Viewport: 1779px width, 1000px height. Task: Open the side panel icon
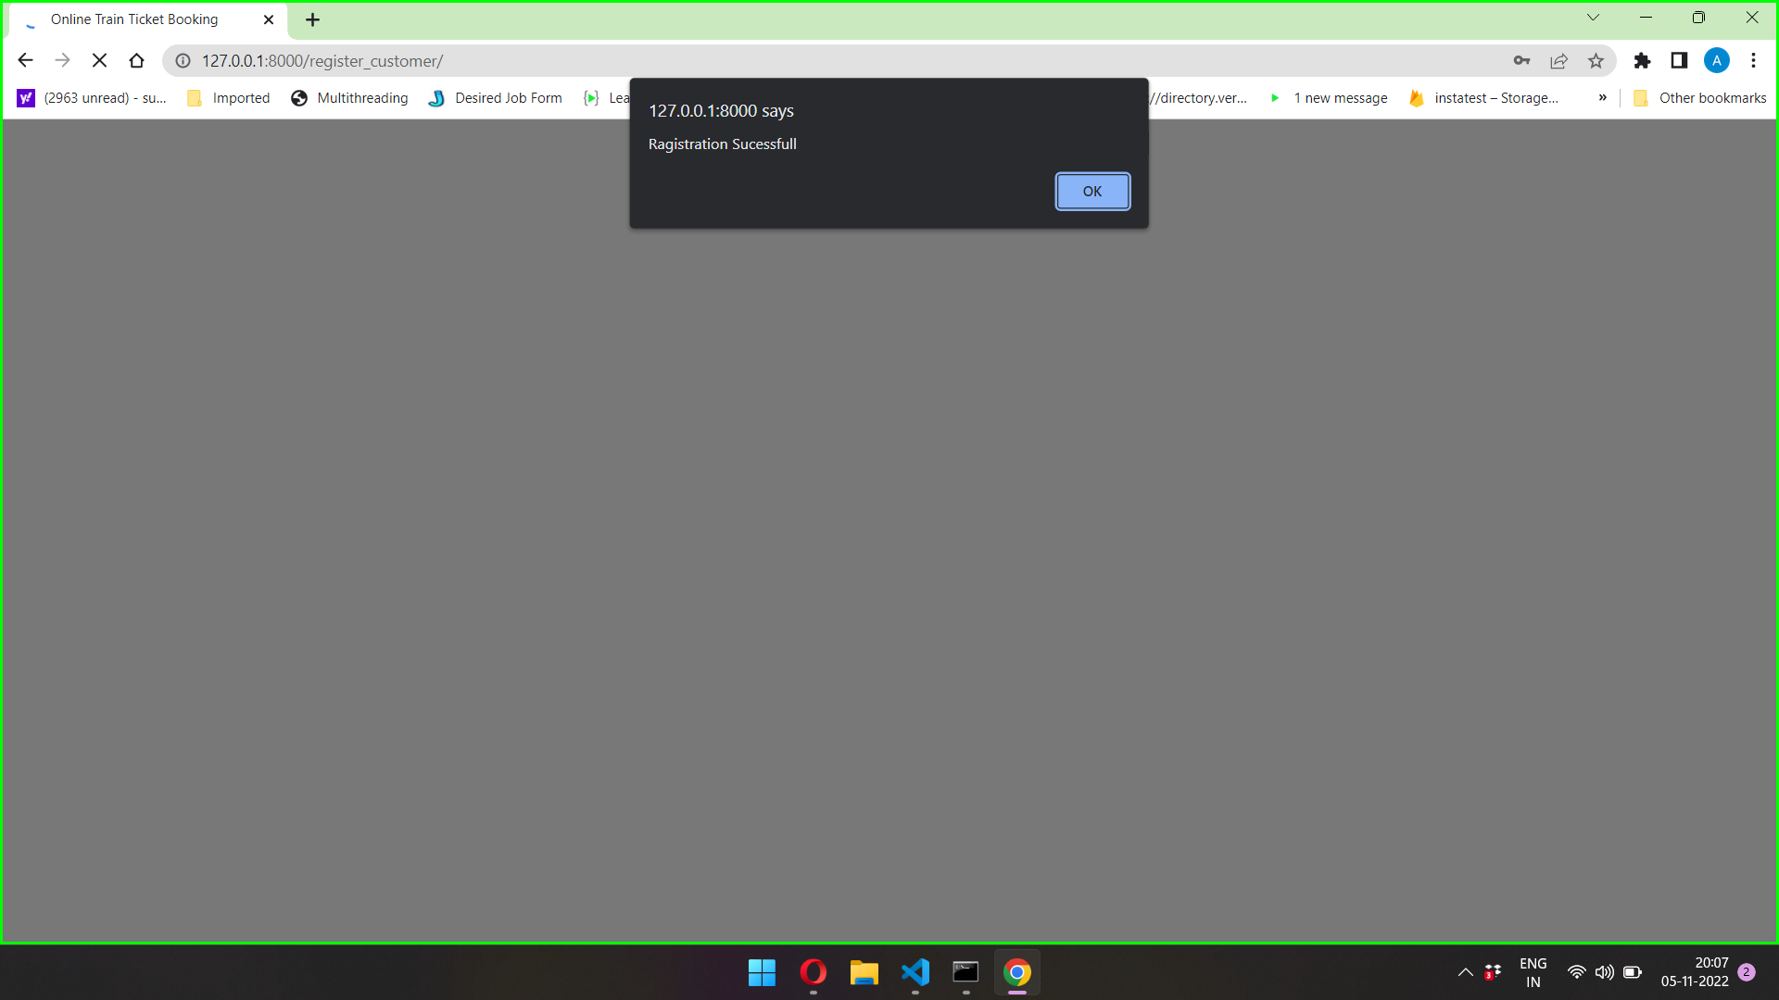click(1679, 61)
